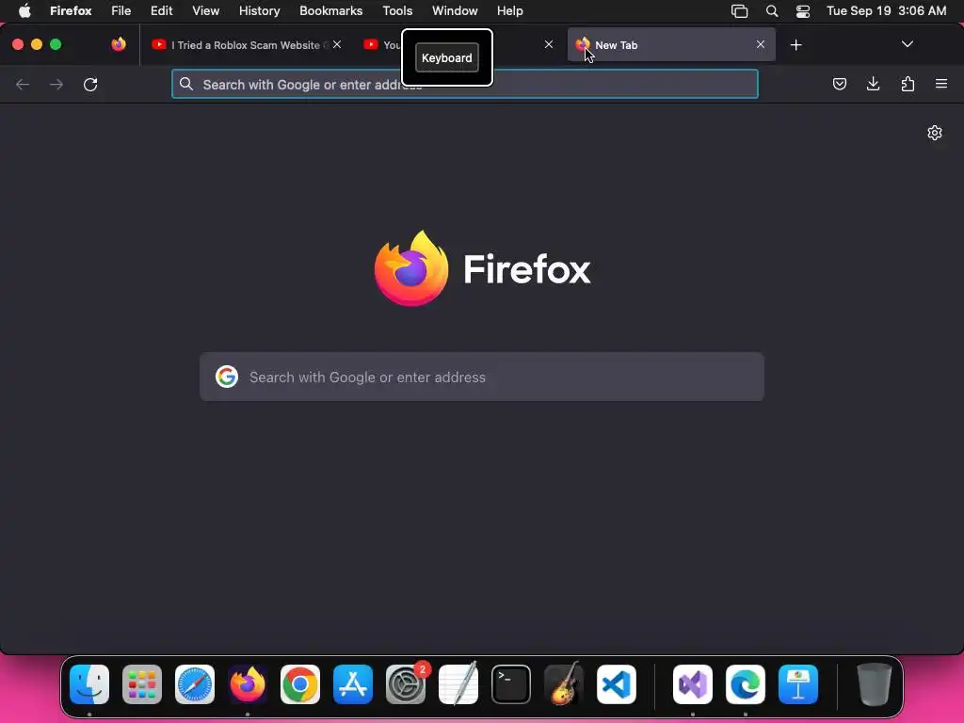
Task: Click the search magnifier in address bar
Action: click(x=186, y=84)
